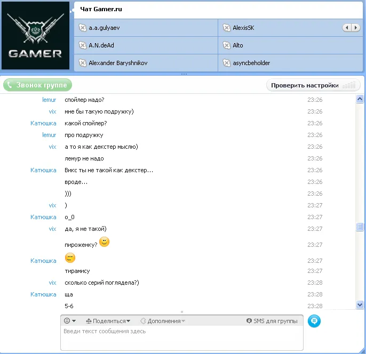Click message Викс ты не такой как декстер…
The image size is (366, 354).
[x=109, y=170]
